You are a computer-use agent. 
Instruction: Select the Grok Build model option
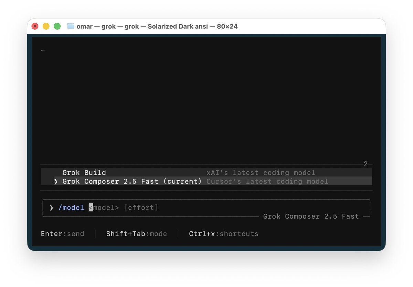(x=206, y=172)
